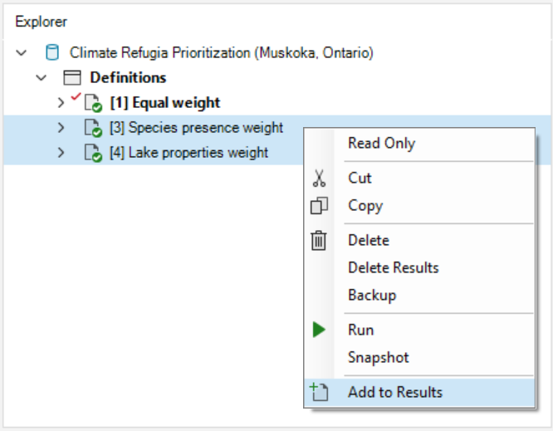Viewport: 553px width, 431px height.
Task: Choose Snapshot from the context menu
Action: (x=378, y=357)
